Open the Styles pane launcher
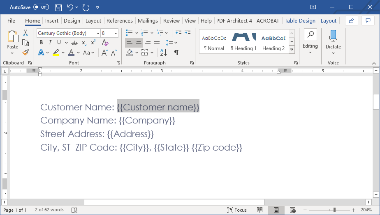Image resolution: width=380 pixels, height=215 pixels. click(x=296, y=63)
